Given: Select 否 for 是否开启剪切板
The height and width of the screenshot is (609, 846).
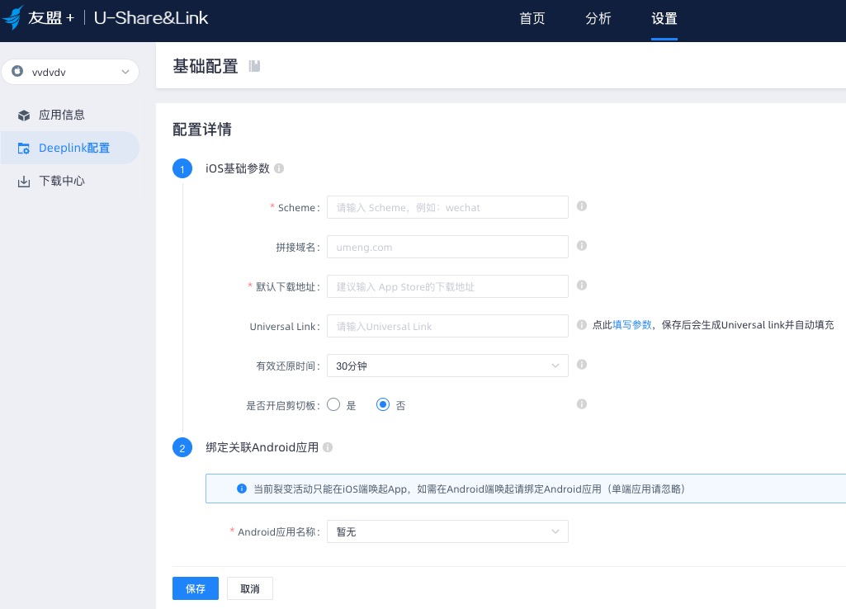Looking at the screenshot, I should coord(382,404).
